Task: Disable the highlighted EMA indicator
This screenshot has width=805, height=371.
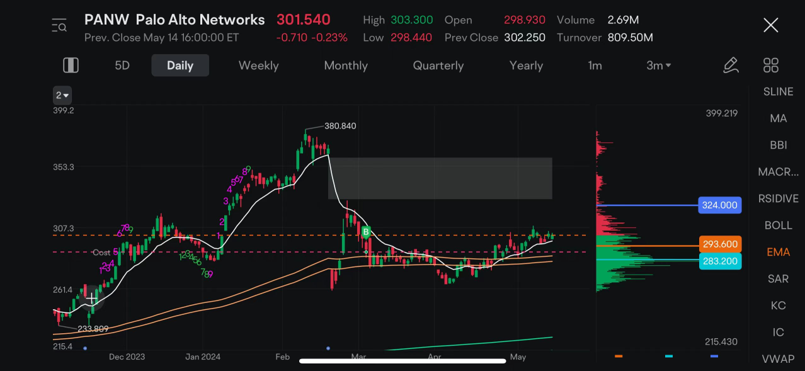Action: [778, 252]
